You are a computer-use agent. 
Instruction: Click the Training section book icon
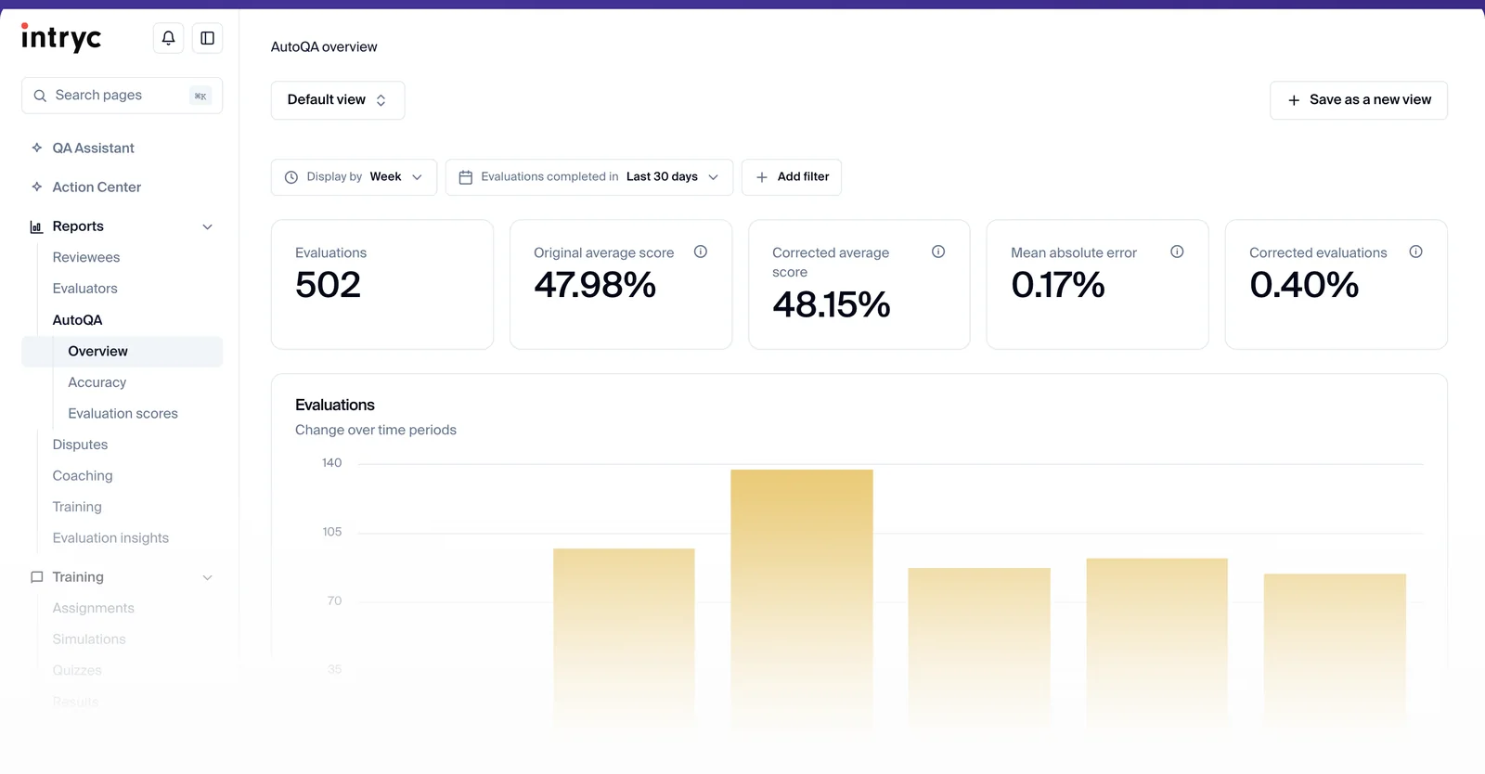click(37, 577)
